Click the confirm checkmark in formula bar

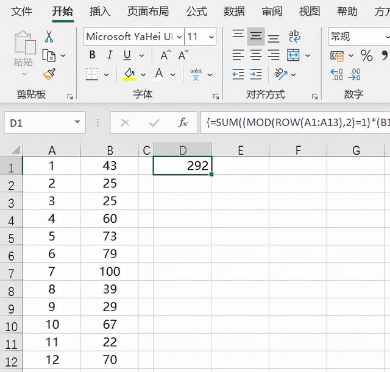154,122
